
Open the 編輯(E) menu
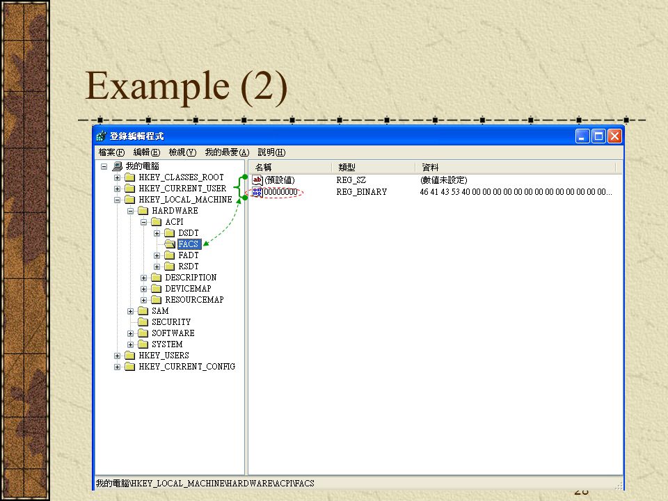click(x=147, y=152)
